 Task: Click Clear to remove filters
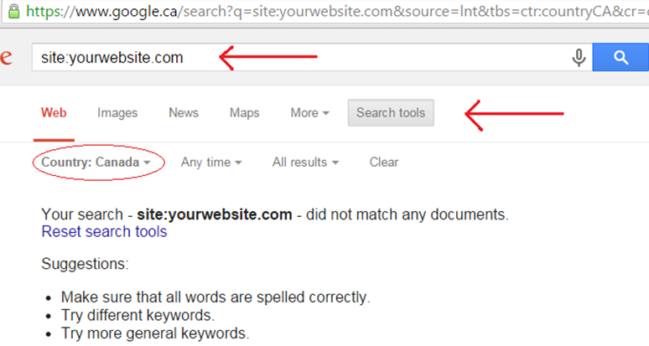[x=384, y=163]
